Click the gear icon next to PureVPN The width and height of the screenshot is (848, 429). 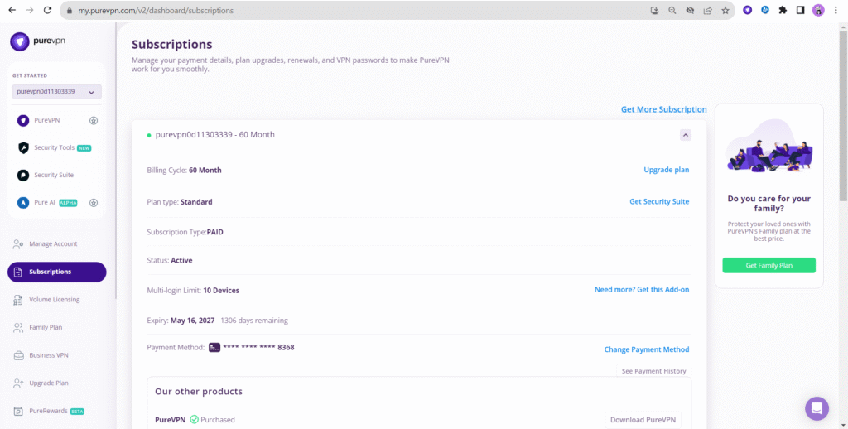pos(94,120)
